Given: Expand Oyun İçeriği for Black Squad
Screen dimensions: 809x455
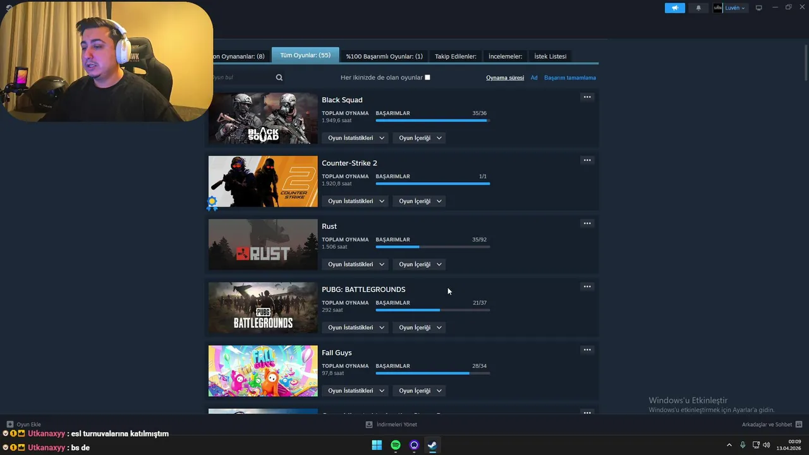Looking at the screenshot, I should click(420, 138).
